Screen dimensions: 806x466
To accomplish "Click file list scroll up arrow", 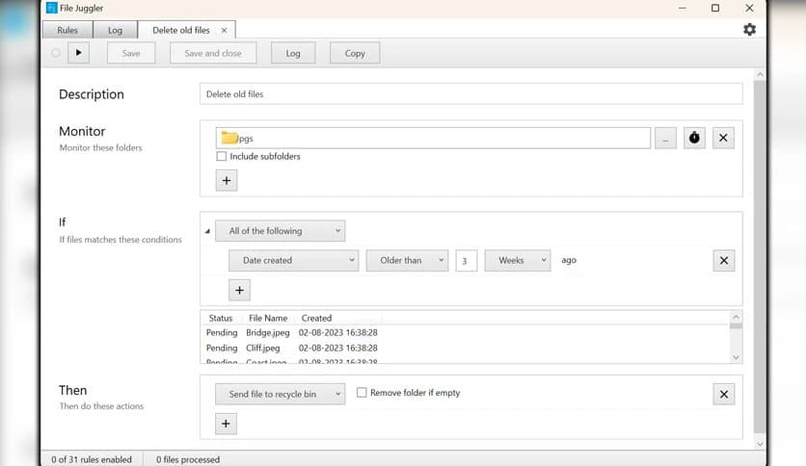I will coord(736,318).
